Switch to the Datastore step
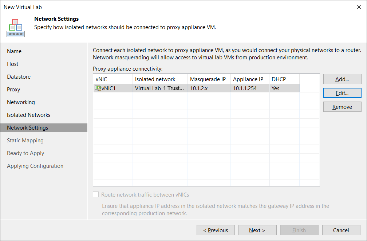The width and height of the screenshot is (367, 241). pyautogui.click(x=19, y=76)
